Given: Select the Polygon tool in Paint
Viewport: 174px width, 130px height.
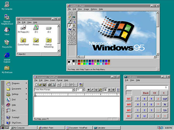Looking at the screenshot, I should (74, 38).
